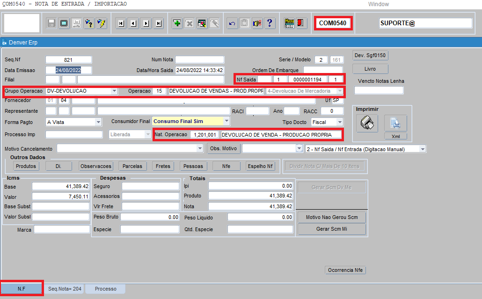Click the blue screen icon beside Save

[64, 23]
